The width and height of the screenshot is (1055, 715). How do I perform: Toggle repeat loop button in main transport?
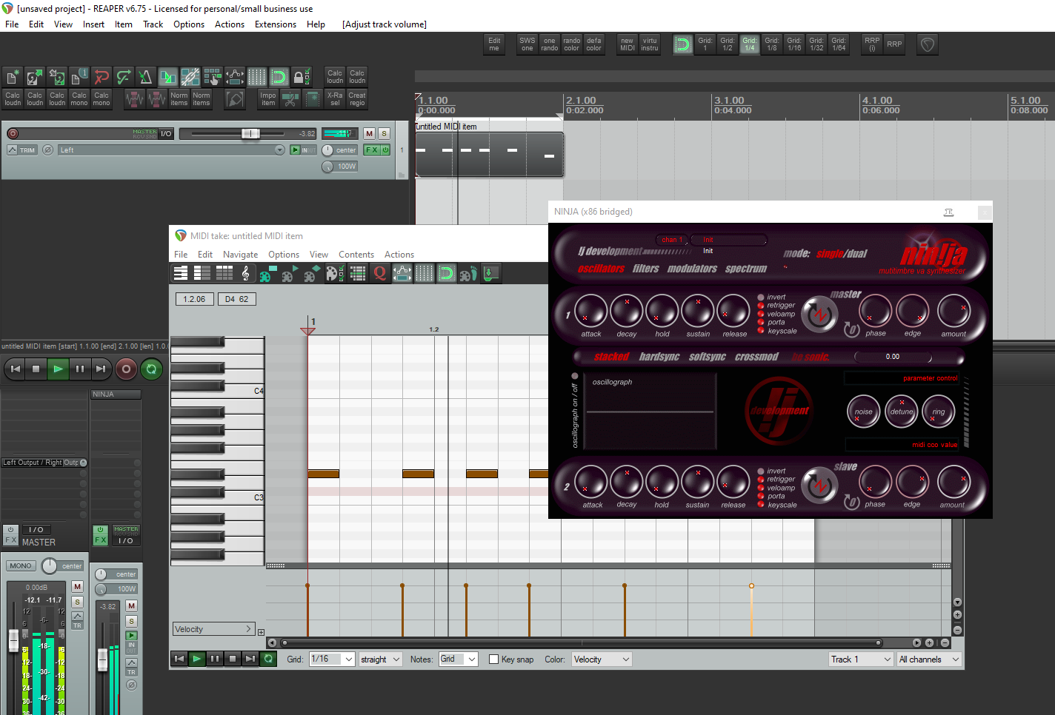tap(152, 369)
